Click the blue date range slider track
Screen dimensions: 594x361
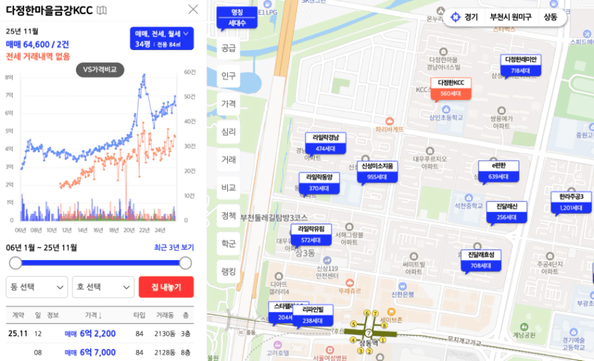pyautogui.click(x=100, y=263)
